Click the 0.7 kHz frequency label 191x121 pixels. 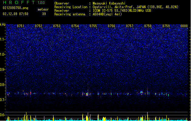pos(3,100)
